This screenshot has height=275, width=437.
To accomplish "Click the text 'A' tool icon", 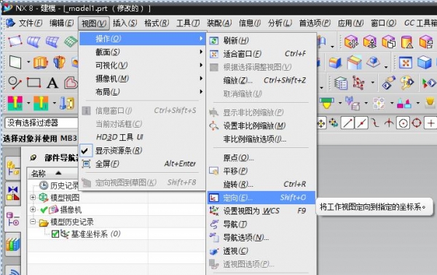I will click(x=52, y=83).
